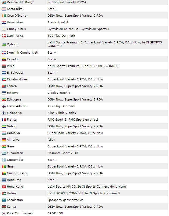Select the Estonya flag icon
The image size is (169, 216).
pyautogui.click(x=4, y=93)
